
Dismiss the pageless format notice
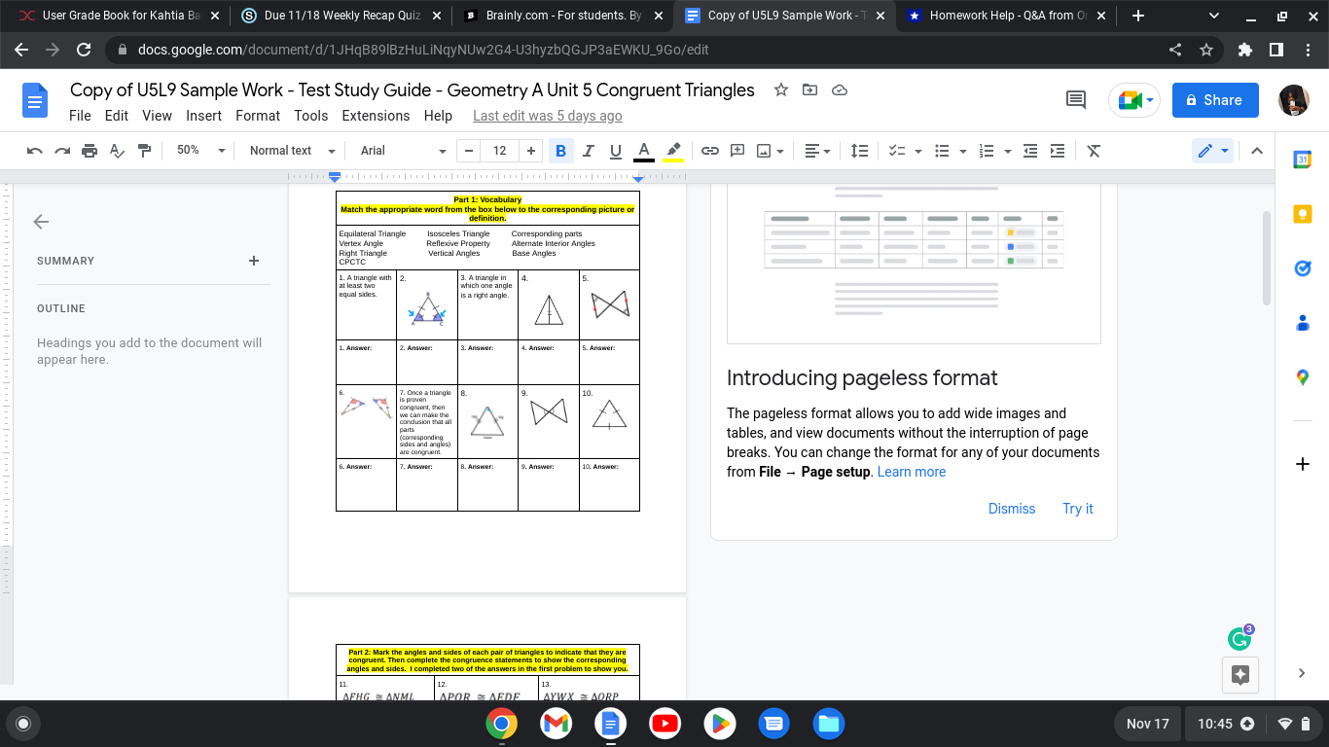pyautogui.click(x=1012, y=508)
